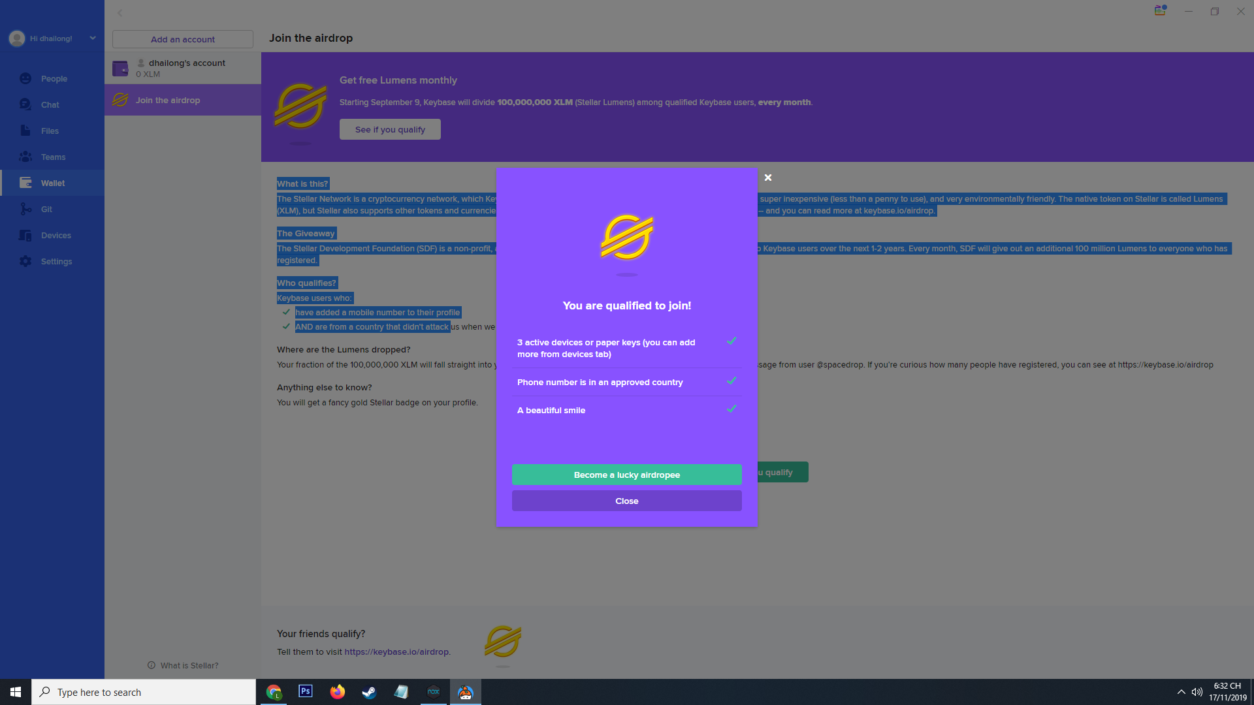Open the keybase.io/airdrop link
Image resolution: width=1254 pixels, height=705 pixels.
(x=396, y=651)
